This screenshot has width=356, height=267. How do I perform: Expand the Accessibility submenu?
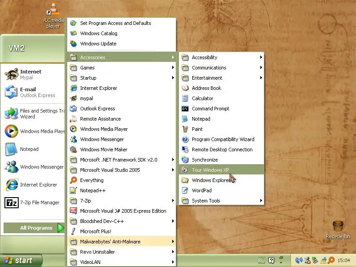click(221, 57)
